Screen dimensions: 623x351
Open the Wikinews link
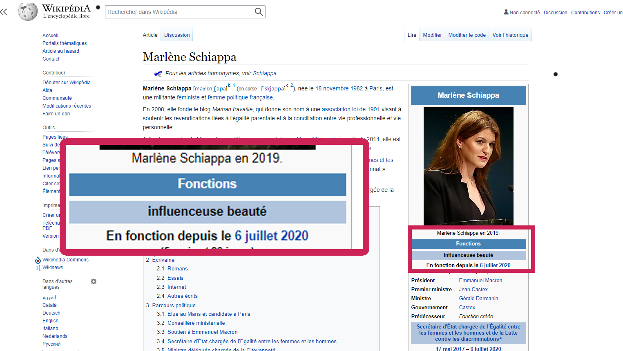(53, 268)
